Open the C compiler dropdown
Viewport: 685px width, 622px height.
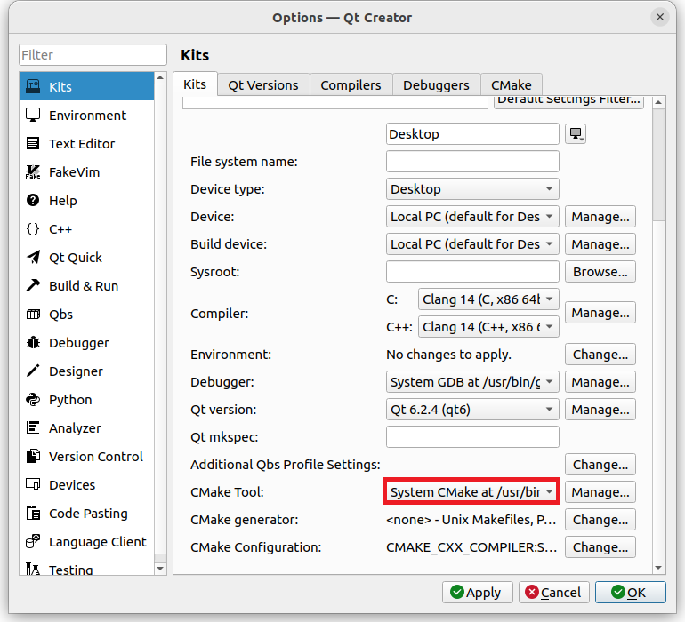pyautogui.click(x=488, y=299)
